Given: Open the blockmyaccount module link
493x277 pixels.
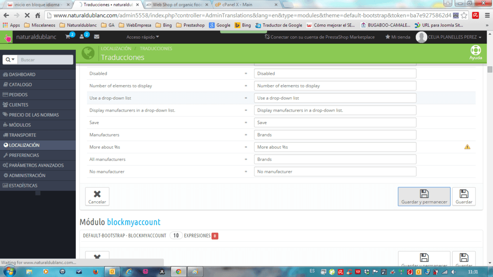Looking at the screenshot, I should point(134,222).
